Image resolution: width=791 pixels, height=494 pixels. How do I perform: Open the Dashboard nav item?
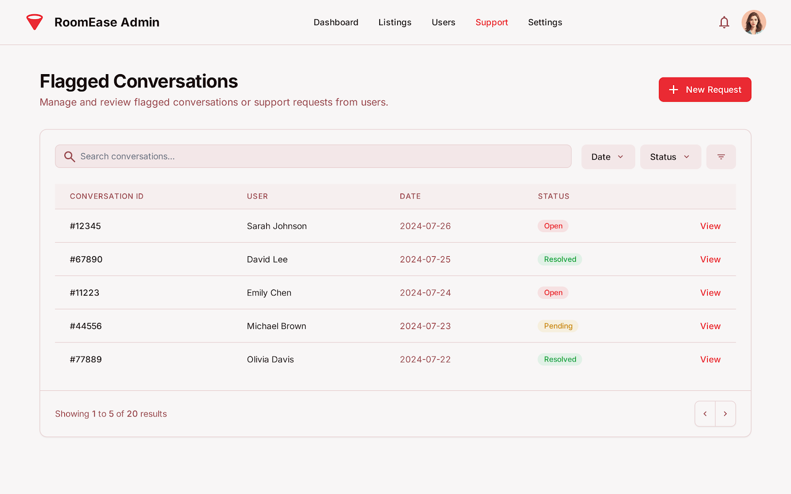[336, 22]
